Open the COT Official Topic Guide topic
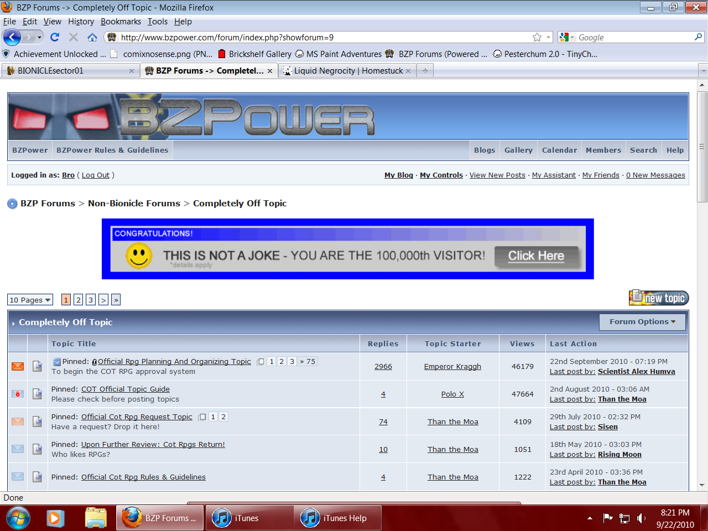The width and height of the screenshot is (708, 531). pyautogui.click(x=126, y=389)
